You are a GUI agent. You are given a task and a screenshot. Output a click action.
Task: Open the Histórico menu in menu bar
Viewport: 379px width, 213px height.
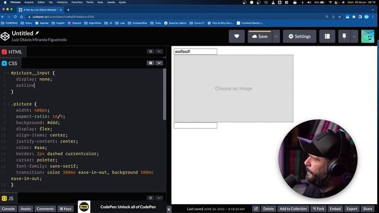(x=62, y=2)
